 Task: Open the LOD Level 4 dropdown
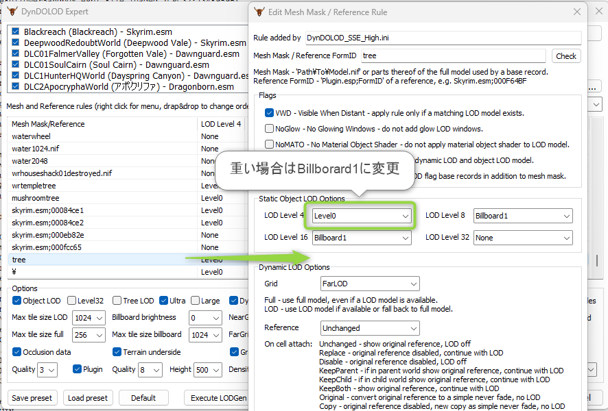(362, 216)
